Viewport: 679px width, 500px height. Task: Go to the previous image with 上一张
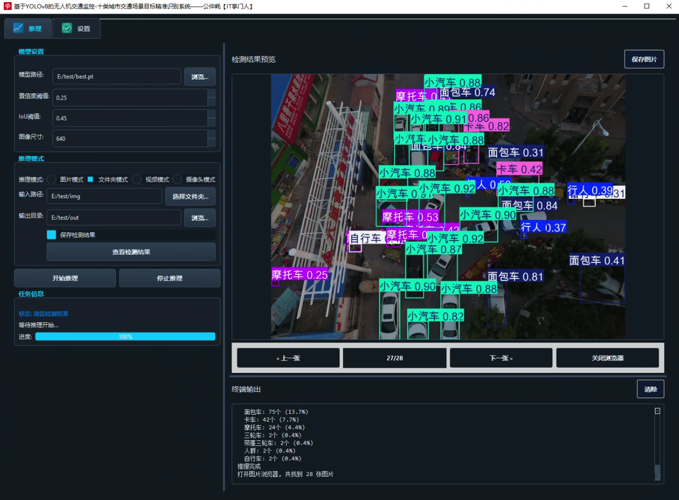[289, 358]
